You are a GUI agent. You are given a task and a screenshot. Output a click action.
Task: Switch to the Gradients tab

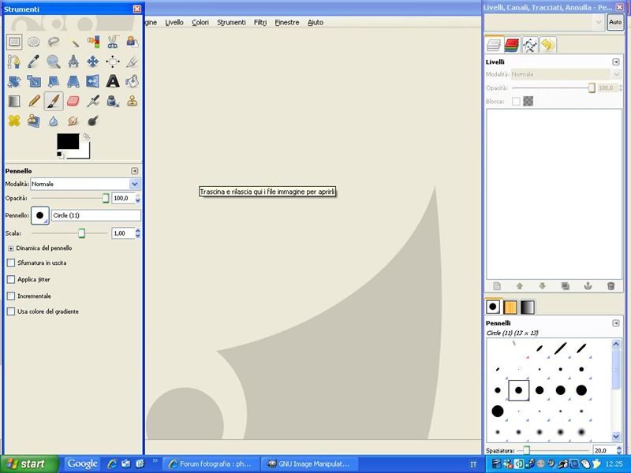tap(528, 307)
